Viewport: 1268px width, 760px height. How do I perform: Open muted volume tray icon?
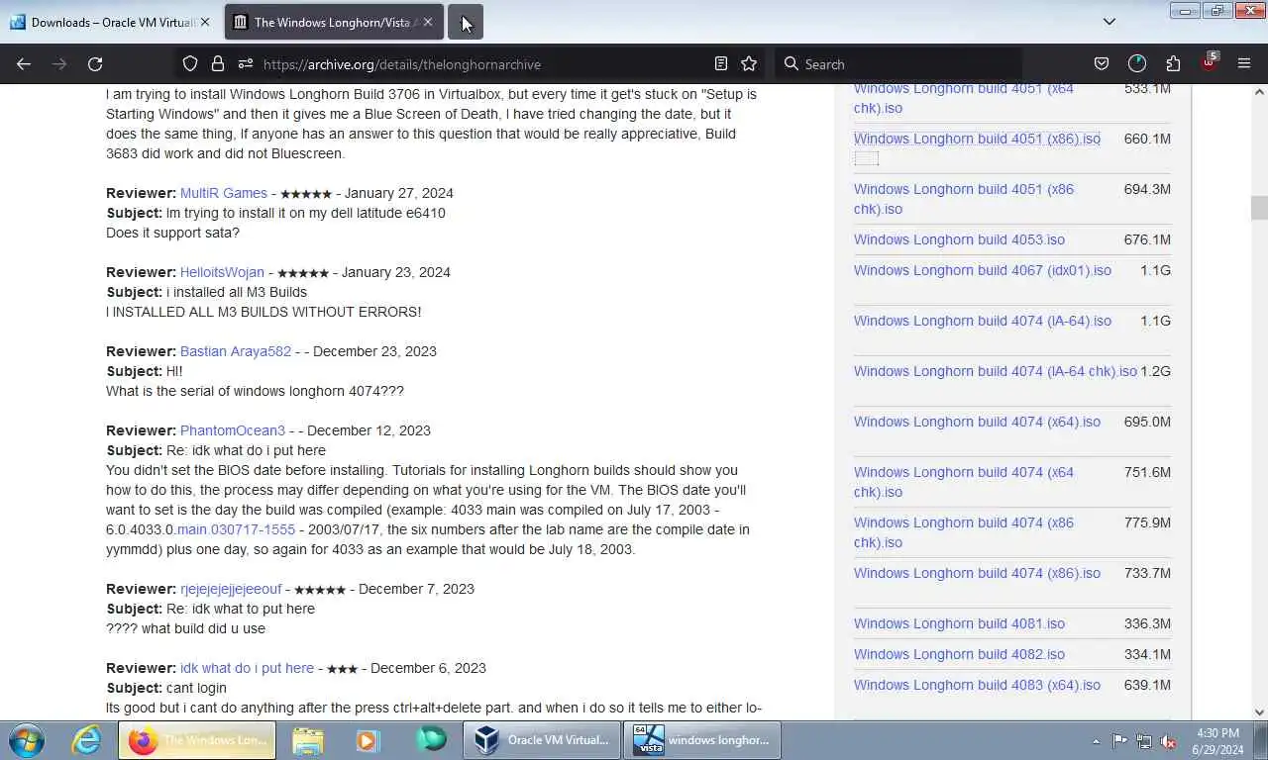[x=1168, y=741]
